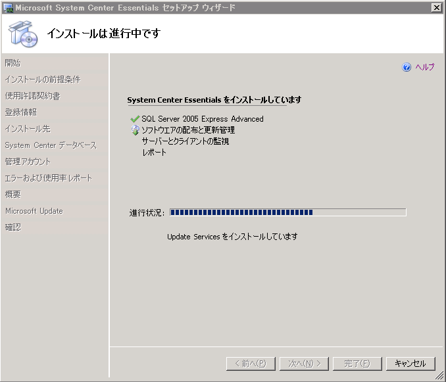Click the title bar application icon
The width and height of the screenshot is (446, 382).
coord(9,8)
